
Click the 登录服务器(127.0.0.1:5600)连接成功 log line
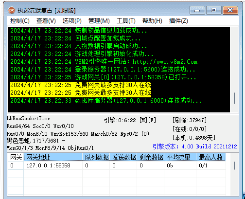tap(103, 70)
